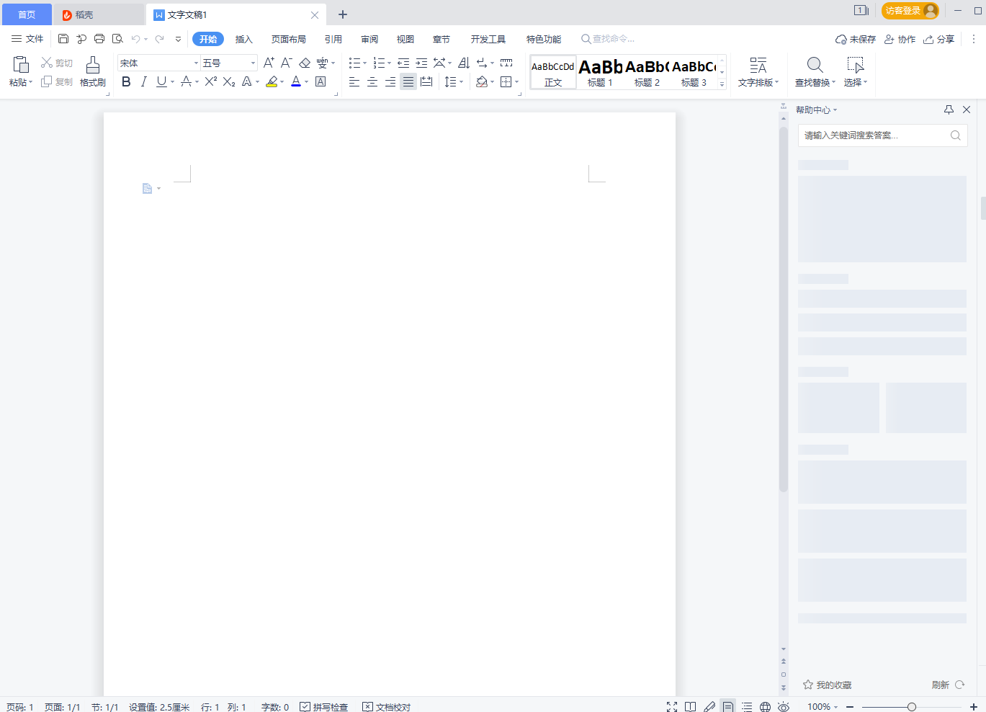The width and height of the screenshot is (986, 712).
Task: Switch to Reading layout view in status bar
Action: (x=691, y=707)
